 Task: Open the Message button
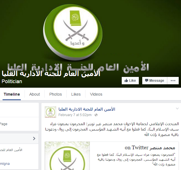(x=155, y=81)
